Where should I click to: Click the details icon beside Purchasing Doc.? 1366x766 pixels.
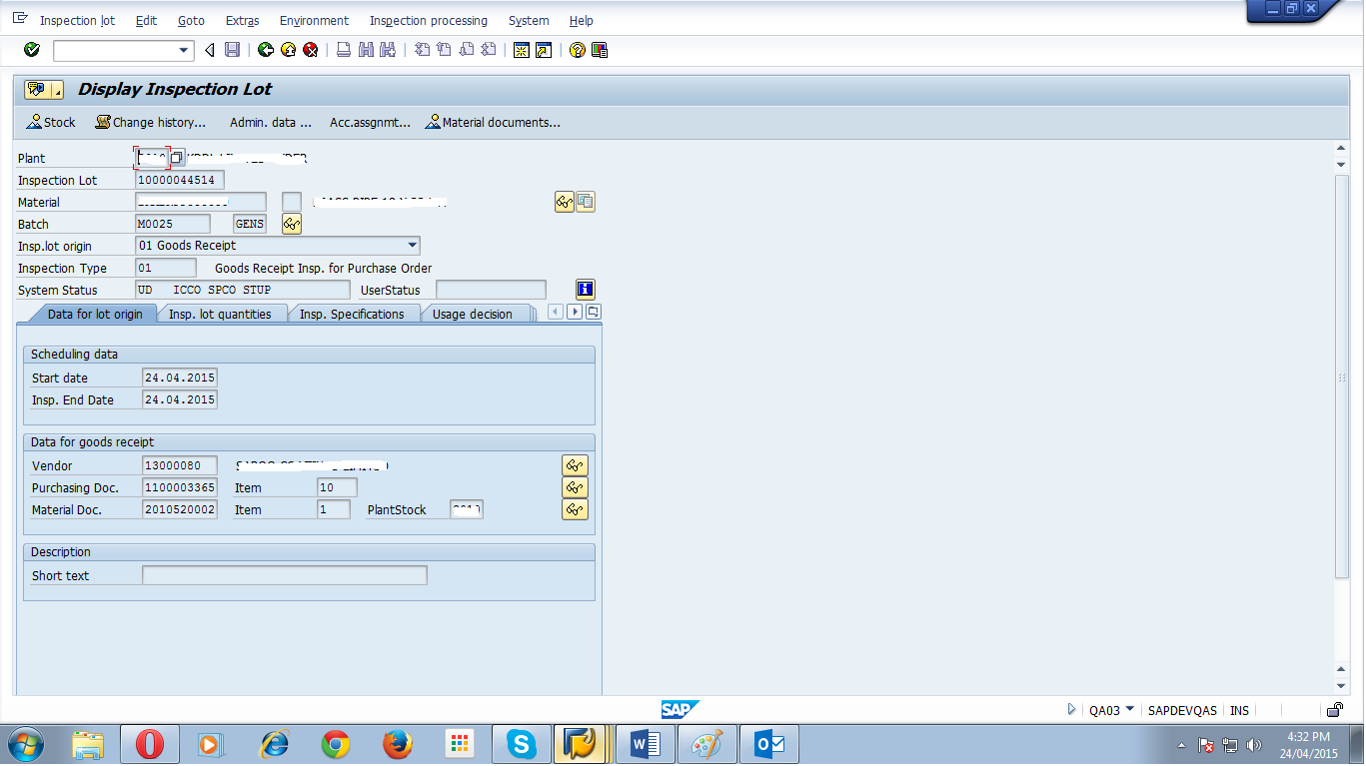click(575, 487)
